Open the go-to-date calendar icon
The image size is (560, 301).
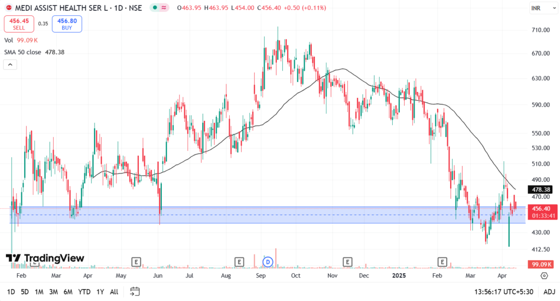135,291
